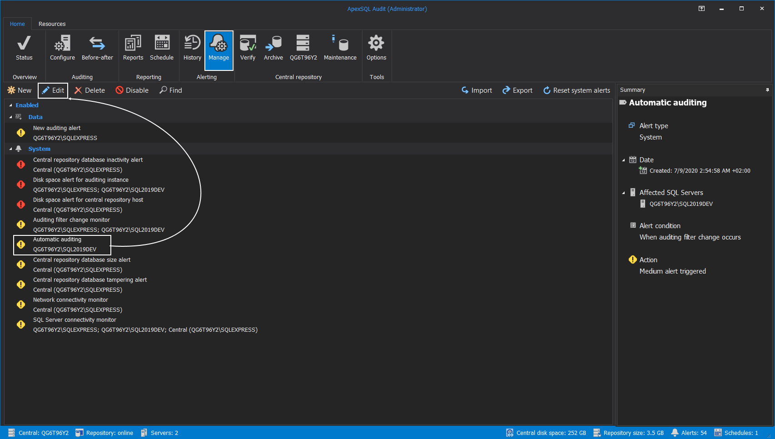
Task: Click QG6T96Y2\SQL2019DEV under Affected SQL Servers
Action: pyautogui.click(x=681, y=204)
